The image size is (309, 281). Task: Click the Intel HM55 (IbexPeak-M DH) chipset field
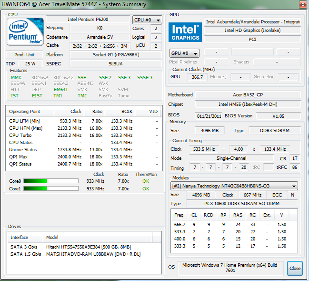[248, 104]
